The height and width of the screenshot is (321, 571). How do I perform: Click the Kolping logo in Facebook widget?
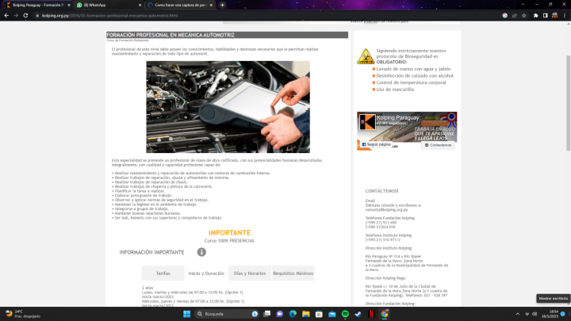point(367,121)
